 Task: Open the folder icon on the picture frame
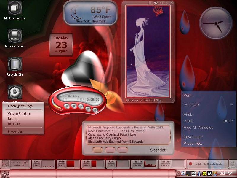(156, 3)
